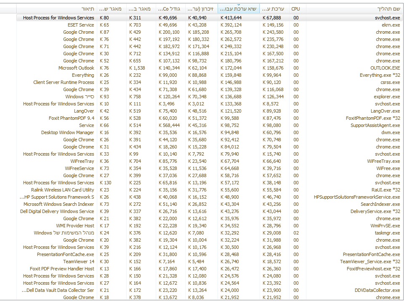The image size is (407, 302).
Task: Select the explorer.exe process
Action: point(387,97)
